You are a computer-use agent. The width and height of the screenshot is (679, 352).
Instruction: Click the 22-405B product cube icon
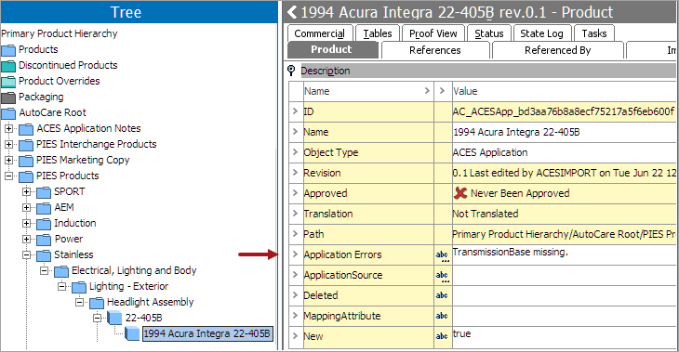point(114,318)
